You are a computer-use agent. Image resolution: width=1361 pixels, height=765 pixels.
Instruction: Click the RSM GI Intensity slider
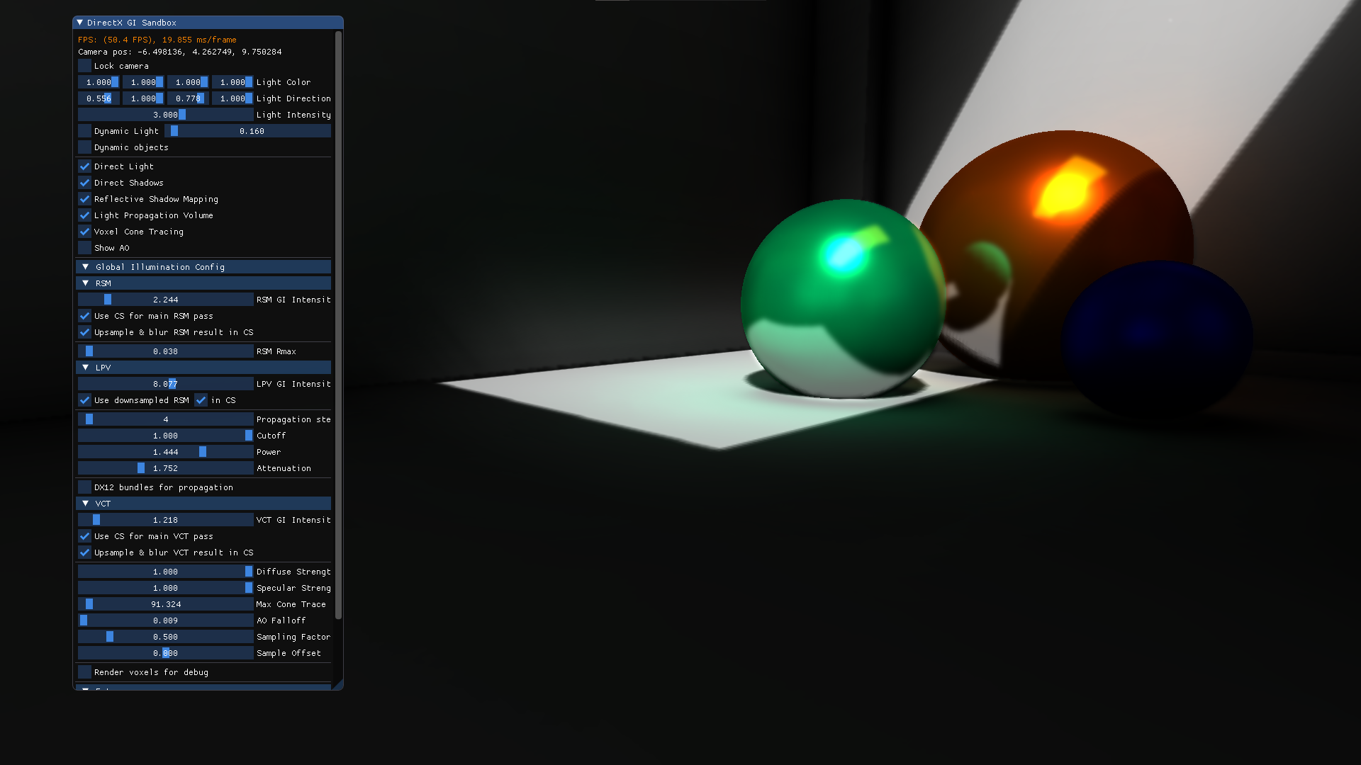tap(165, 300)
